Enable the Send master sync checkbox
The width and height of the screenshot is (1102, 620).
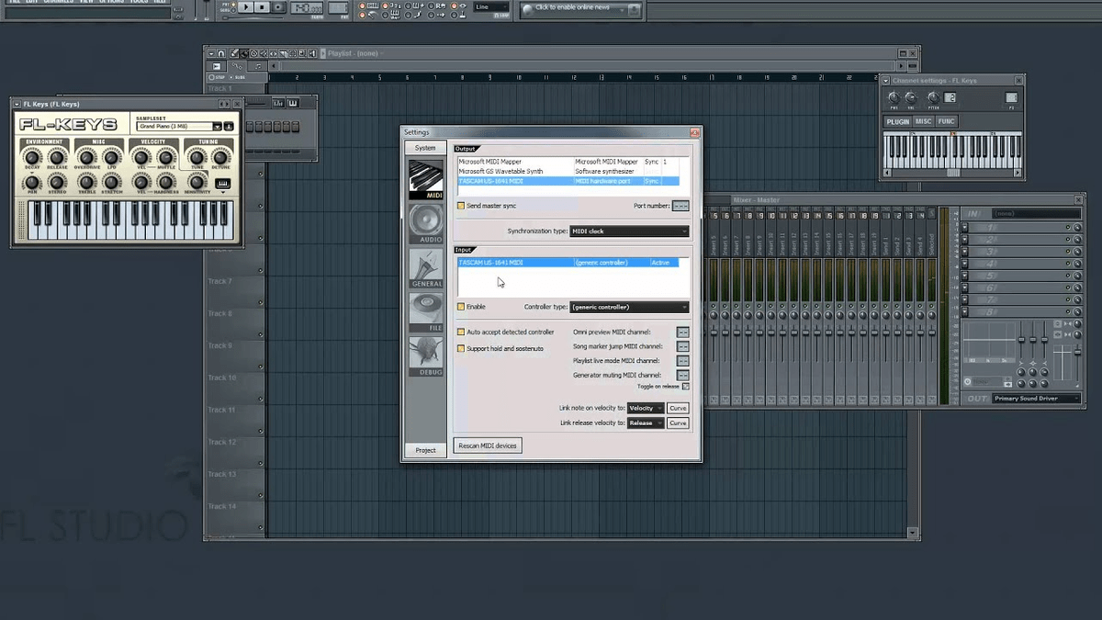click(x=461, y=206)
